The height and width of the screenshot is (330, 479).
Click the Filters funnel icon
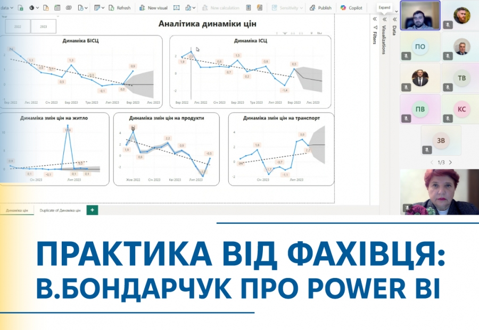click(375, 28)
